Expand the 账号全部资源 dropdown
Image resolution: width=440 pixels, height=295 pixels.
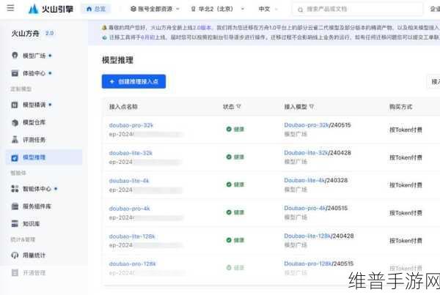coord(155,9)
